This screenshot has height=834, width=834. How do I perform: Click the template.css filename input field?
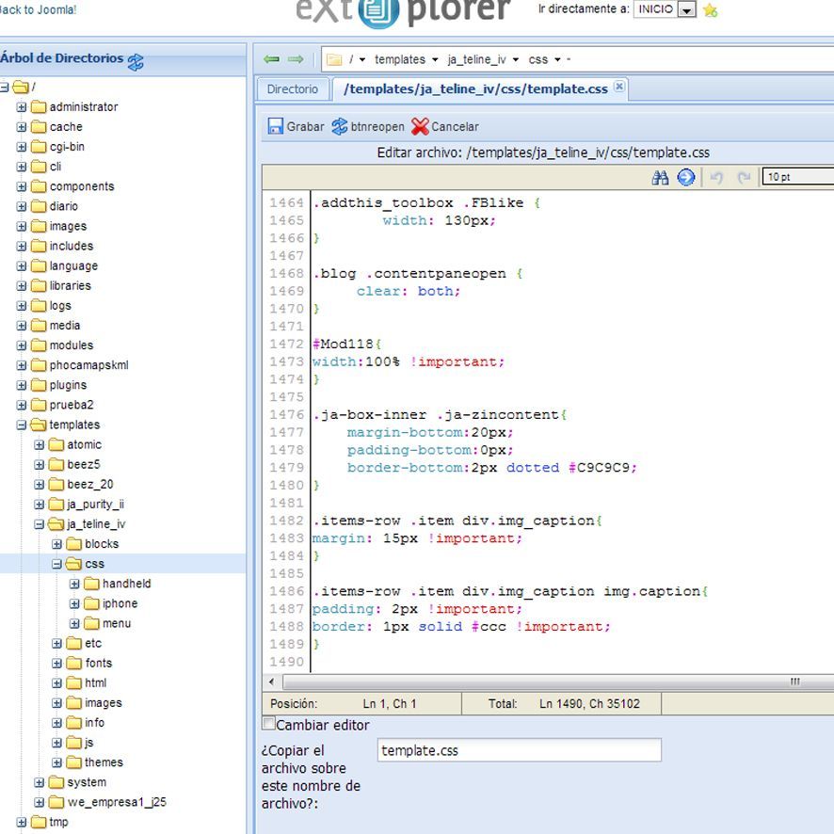pos(519,750)
